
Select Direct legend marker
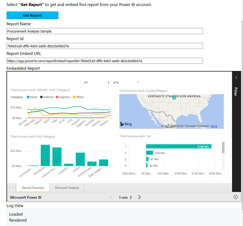(x=28, y=97)
